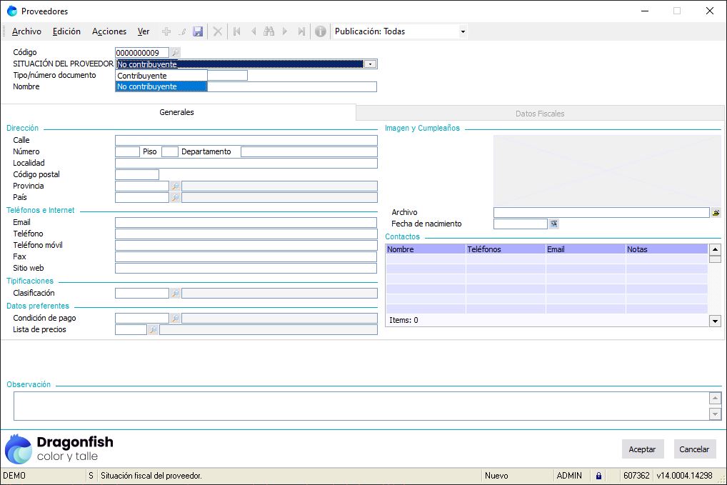Focus the Código postal field
This screenshot has height=485, width=727.
pyautogui.click(x=137, y=175)
